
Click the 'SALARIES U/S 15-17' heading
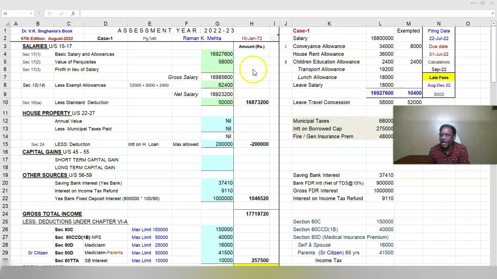47,46
